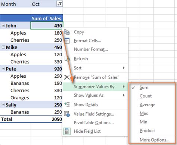Select Hide Field List
Screen dimensions: 177x145
95,131
